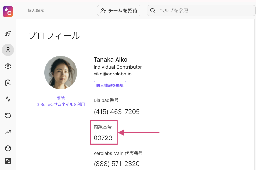
Task: Open the trending analytics arrow icon
Action: [8, 132]
